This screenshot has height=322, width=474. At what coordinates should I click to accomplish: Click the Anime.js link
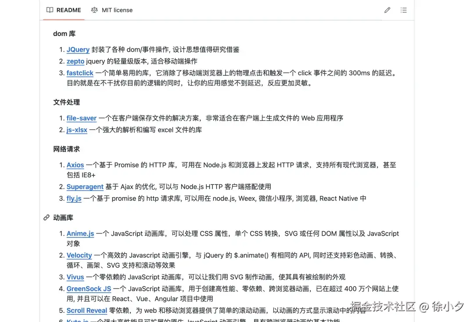pos(80,234)
